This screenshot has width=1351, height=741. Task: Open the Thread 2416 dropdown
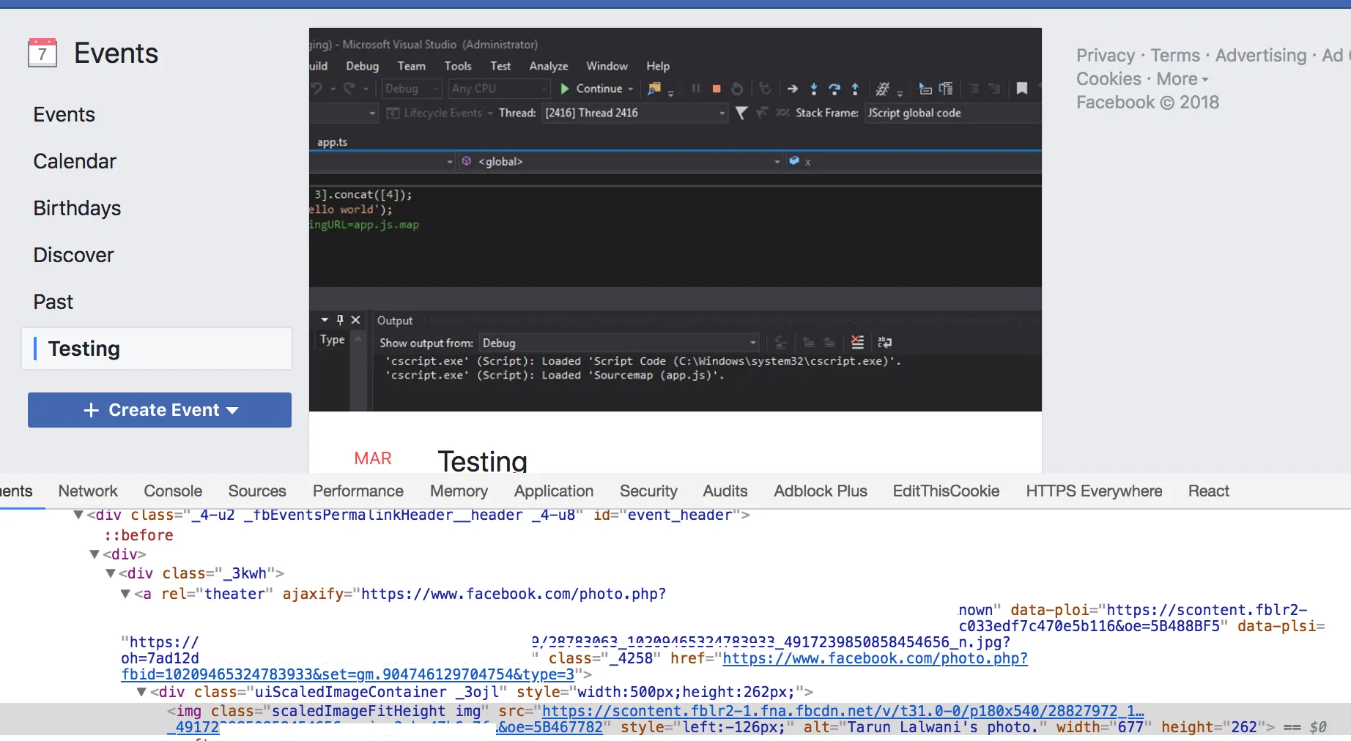tap(634, 113)
